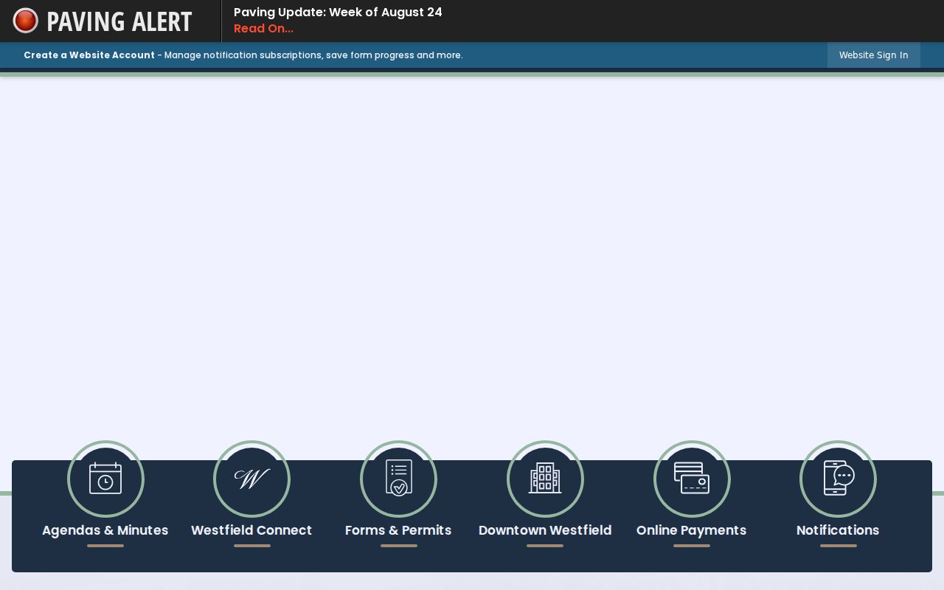944x590 pixels.
Task: Select the Westfield Connect text label
Action: click(251, 530)
